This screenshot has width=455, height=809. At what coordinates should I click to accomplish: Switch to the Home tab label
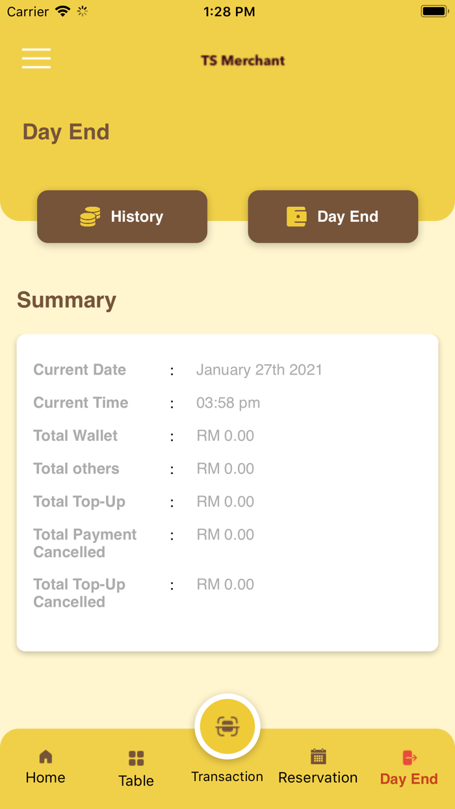click(45, 778)
